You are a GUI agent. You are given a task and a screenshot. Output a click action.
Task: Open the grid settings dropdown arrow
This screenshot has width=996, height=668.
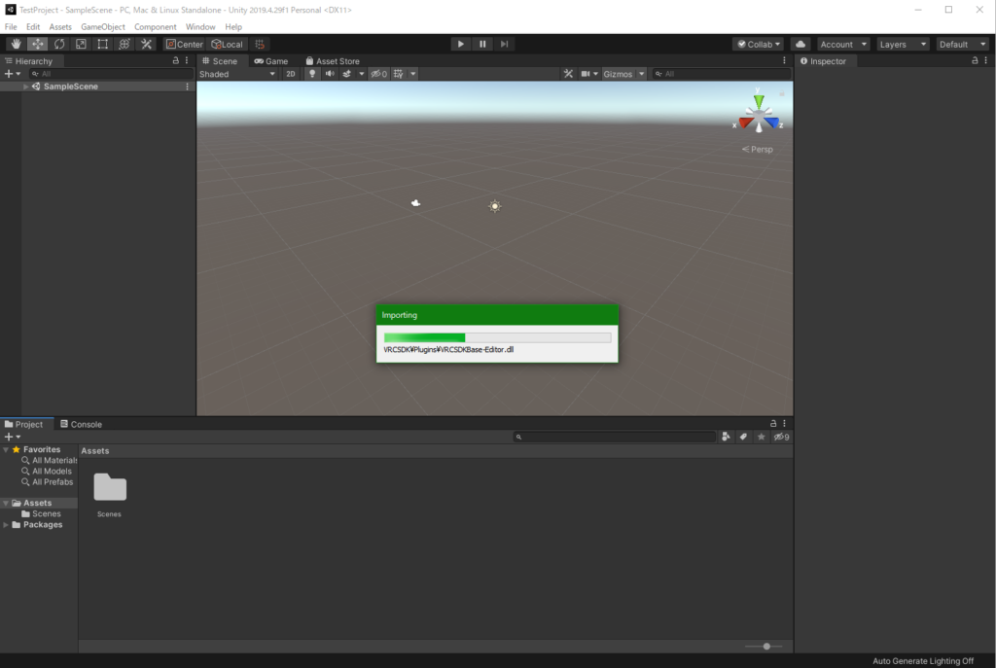coord(412,74)
